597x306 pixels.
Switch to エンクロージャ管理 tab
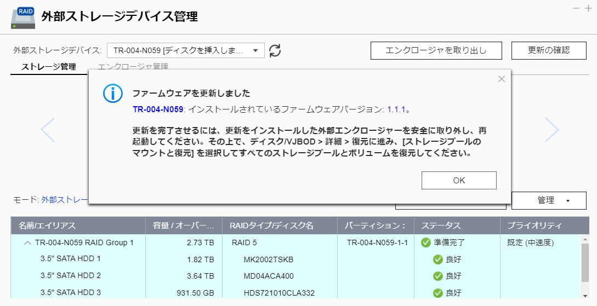(x=133, y=67)
